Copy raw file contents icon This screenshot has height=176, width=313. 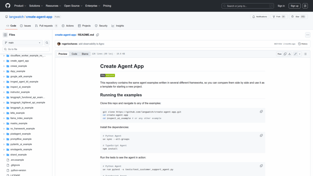(285, 54)
